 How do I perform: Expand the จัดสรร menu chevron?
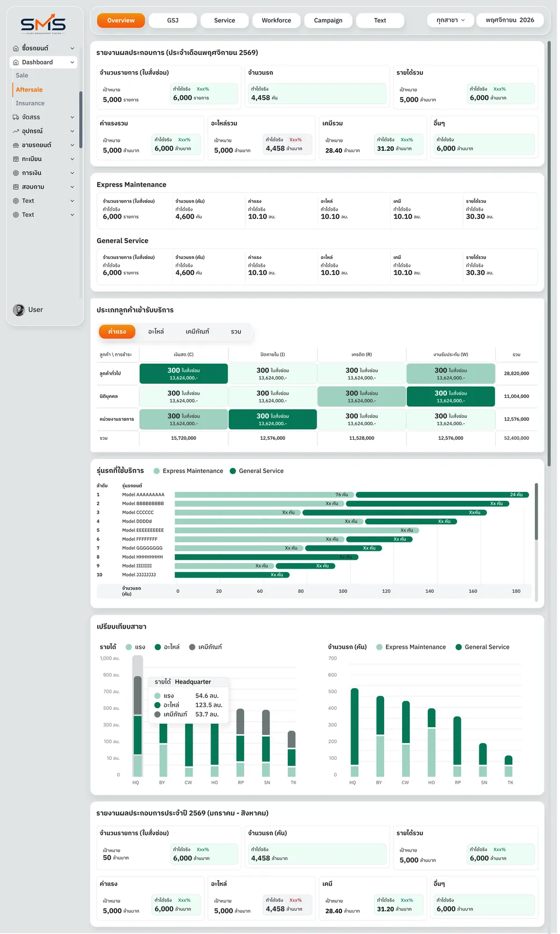coord(72,117)
